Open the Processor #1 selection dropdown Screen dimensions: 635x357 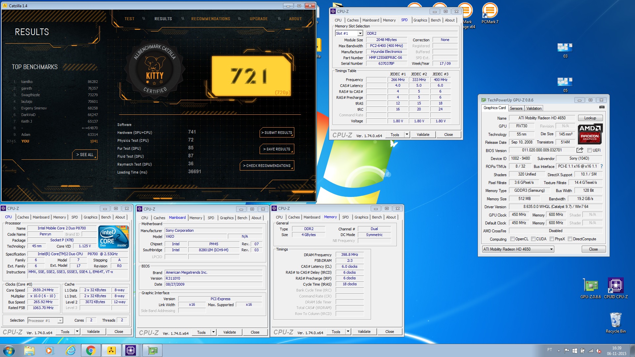click(x=45, y=320)
